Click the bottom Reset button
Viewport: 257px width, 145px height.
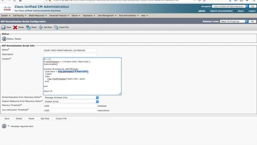pyautogui.click(x=31, y=118)
